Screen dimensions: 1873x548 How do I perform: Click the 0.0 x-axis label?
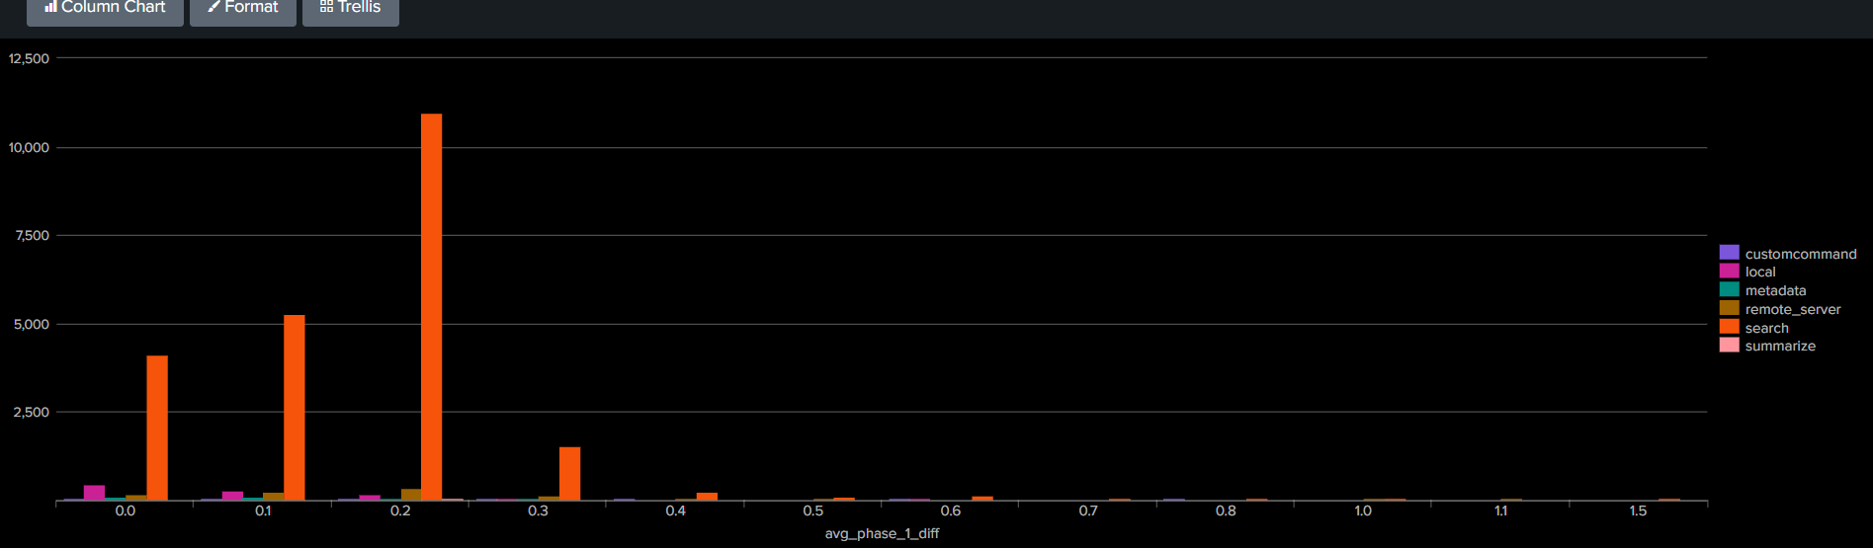click(126, 510)
